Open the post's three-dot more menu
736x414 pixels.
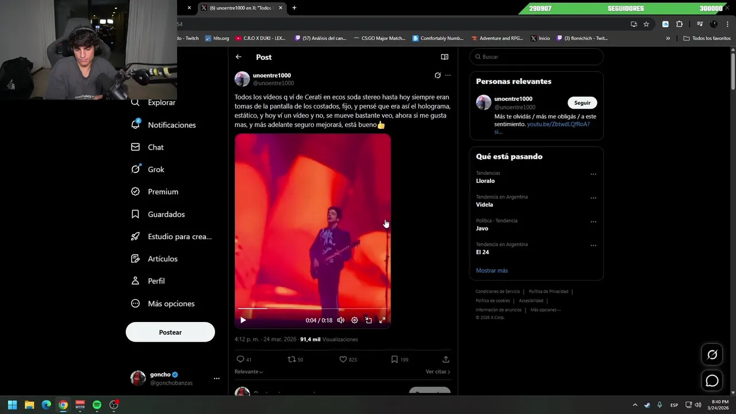(x=448, y=75)
